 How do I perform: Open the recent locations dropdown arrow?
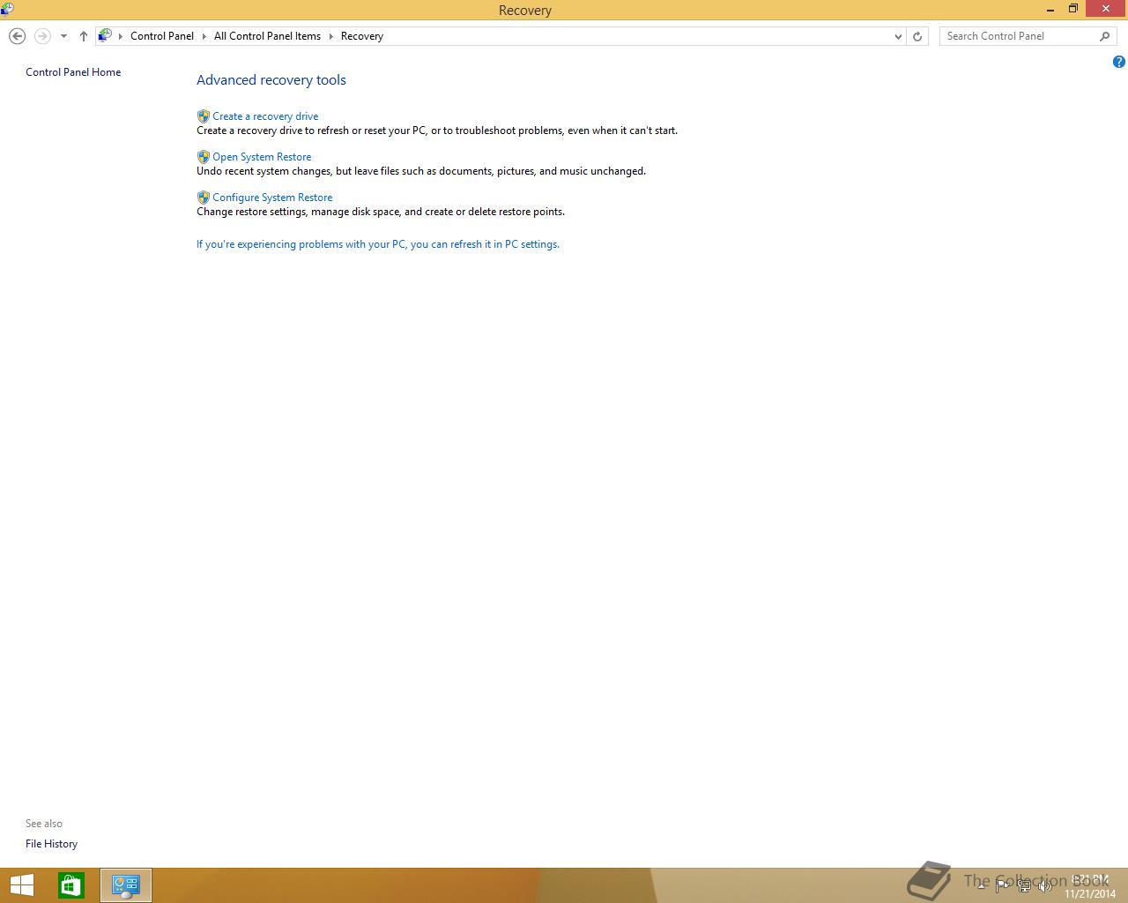point(63,36)
